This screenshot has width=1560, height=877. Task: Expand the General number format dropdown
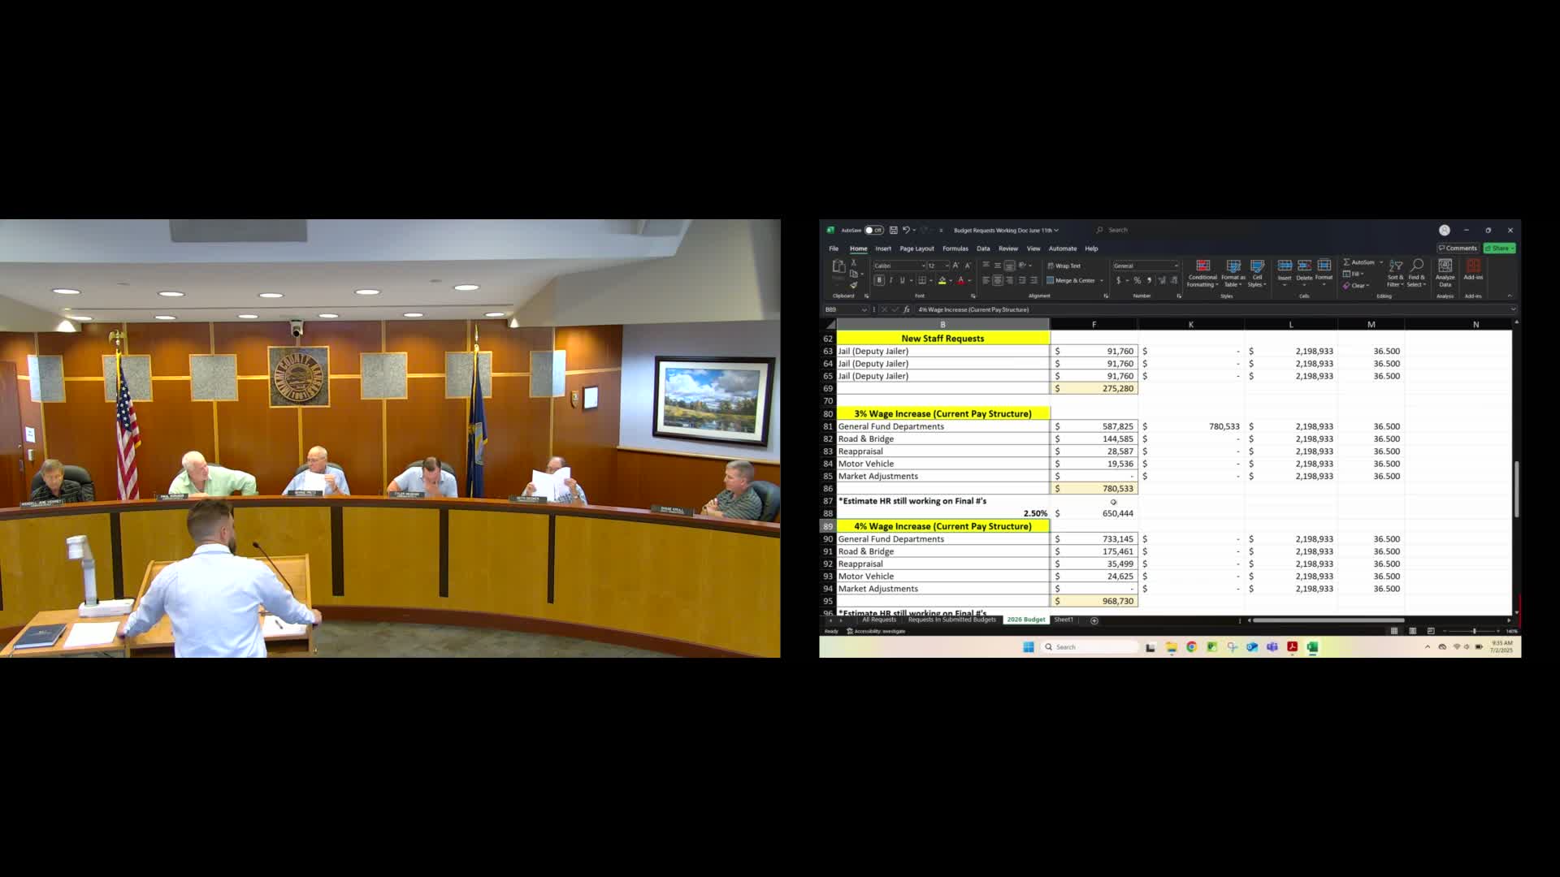click(1174, 266)
